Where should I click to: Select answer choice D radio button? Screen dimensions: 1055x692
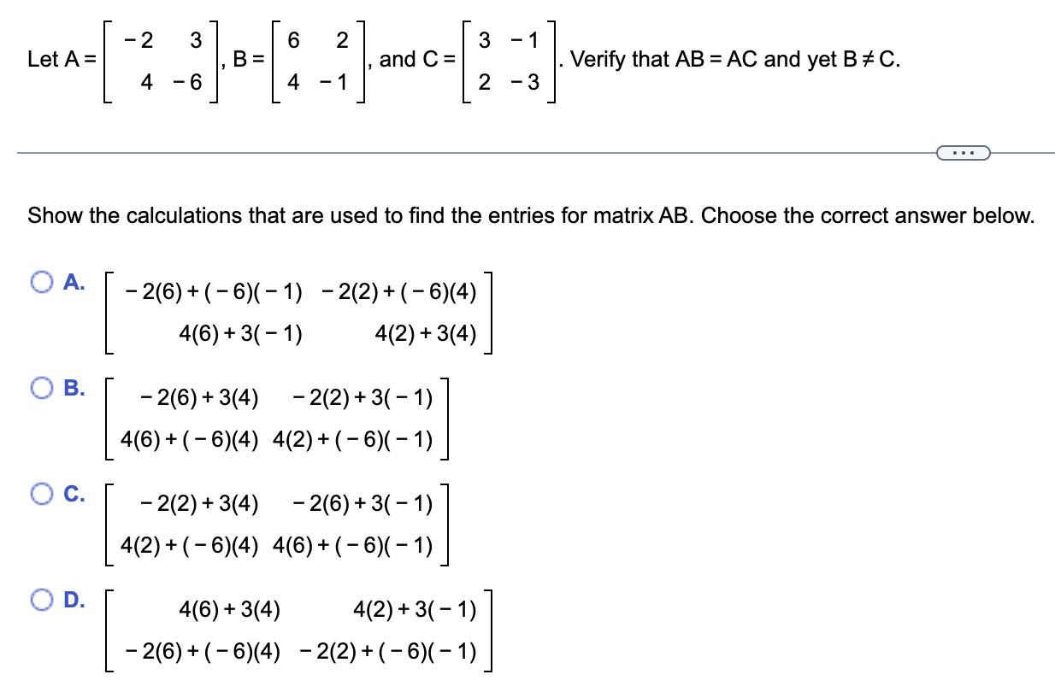(x=40, y=601)
